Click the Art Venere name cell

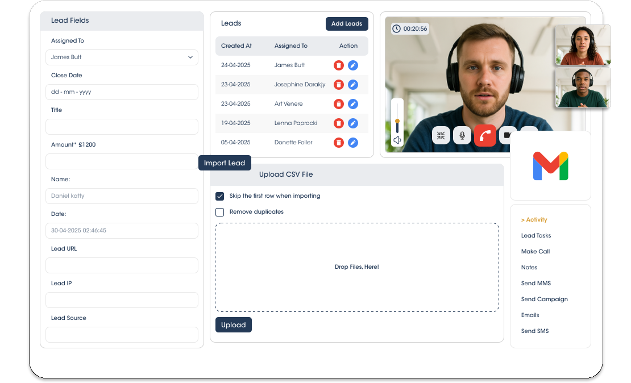pyautogui.click(x=289, y=104)
